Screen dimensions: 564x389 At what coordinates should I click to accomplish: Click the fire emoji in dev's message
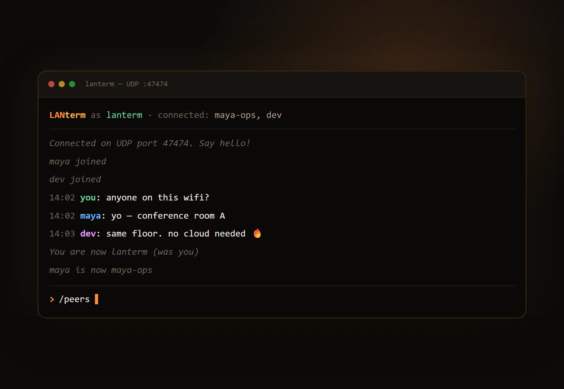(x=257, y=233)
